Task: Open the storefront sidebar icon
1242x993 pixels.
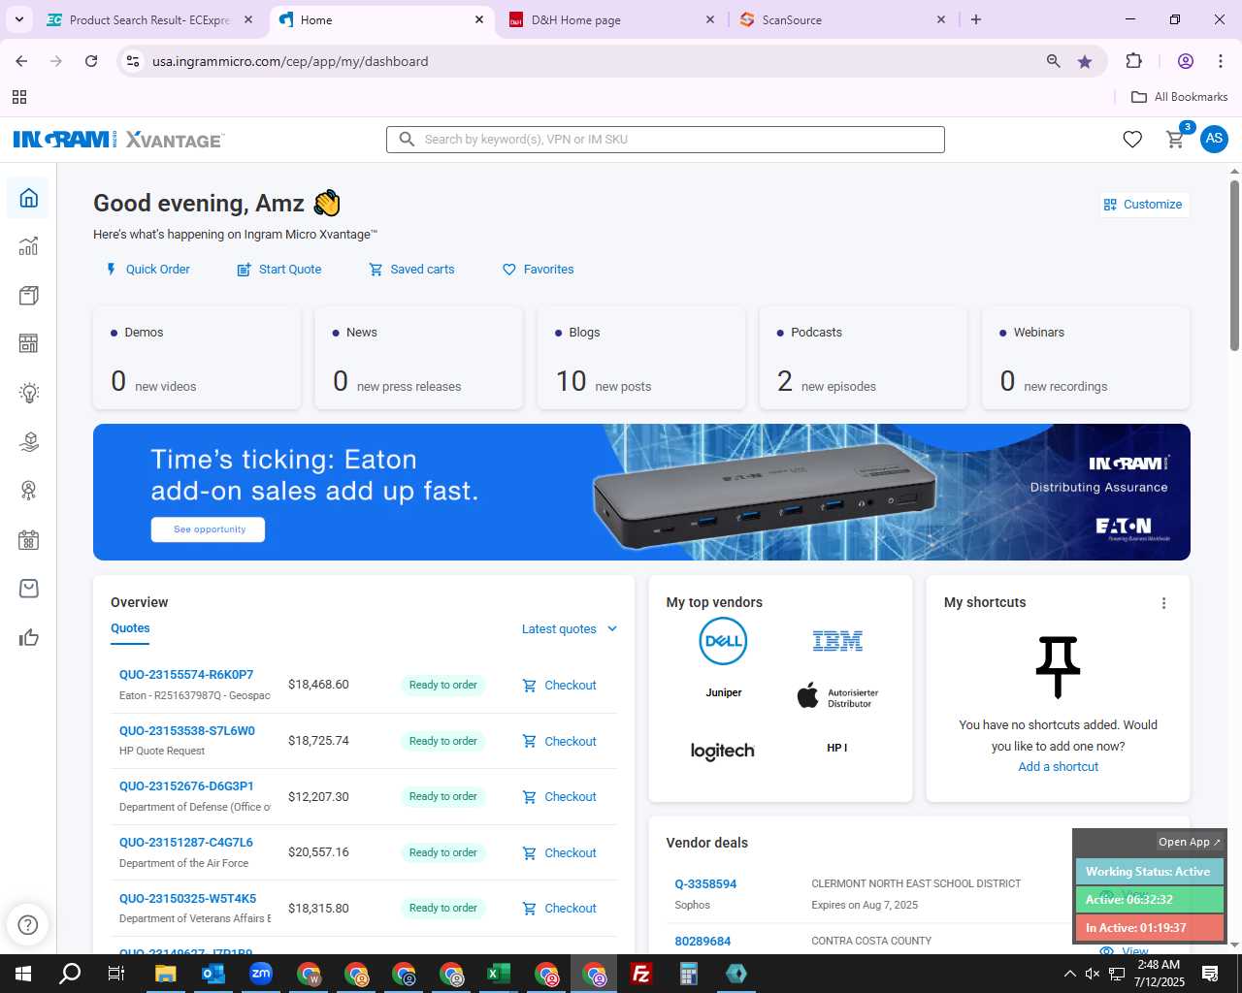Action: [x=29, y=343]
